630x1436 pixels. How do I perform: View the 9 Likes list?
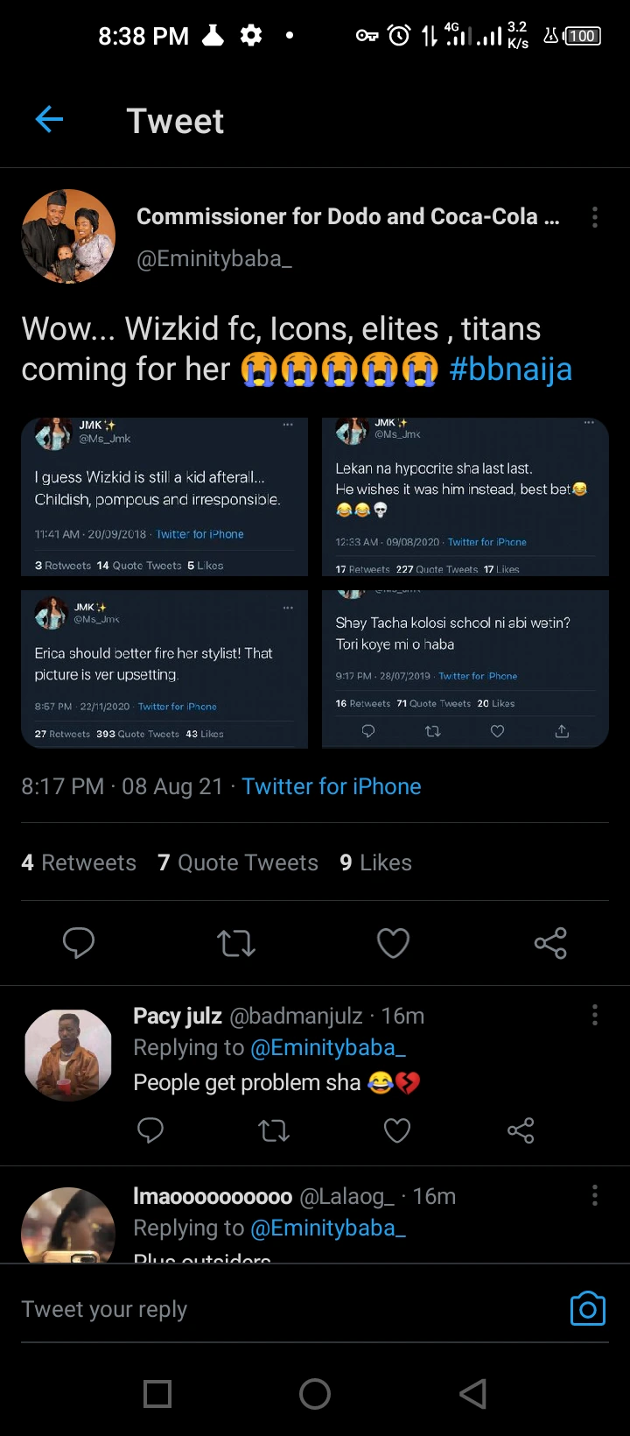pyautogui.click(x=376, y=862)
